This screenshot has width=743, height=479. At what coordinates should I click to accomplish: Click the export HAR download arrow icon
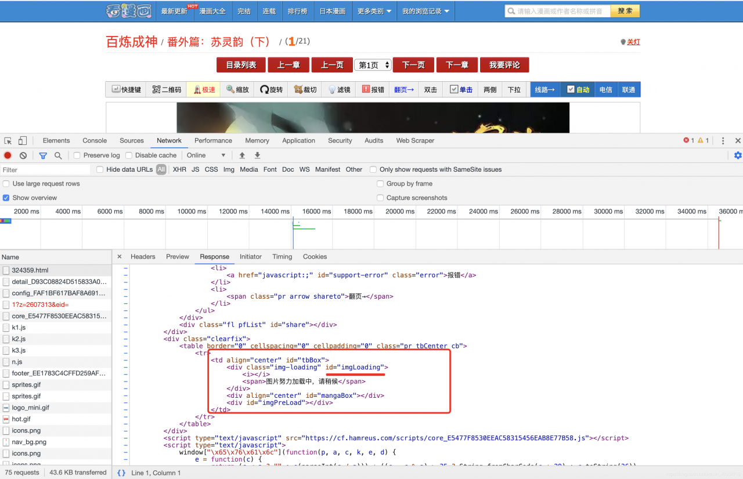[x=257, y=155]
